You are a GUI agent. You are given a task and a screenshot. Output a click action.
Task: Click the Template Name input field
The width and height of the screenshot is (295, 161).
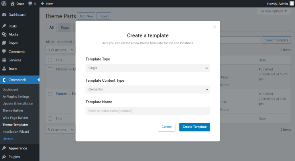pos(147,111)
